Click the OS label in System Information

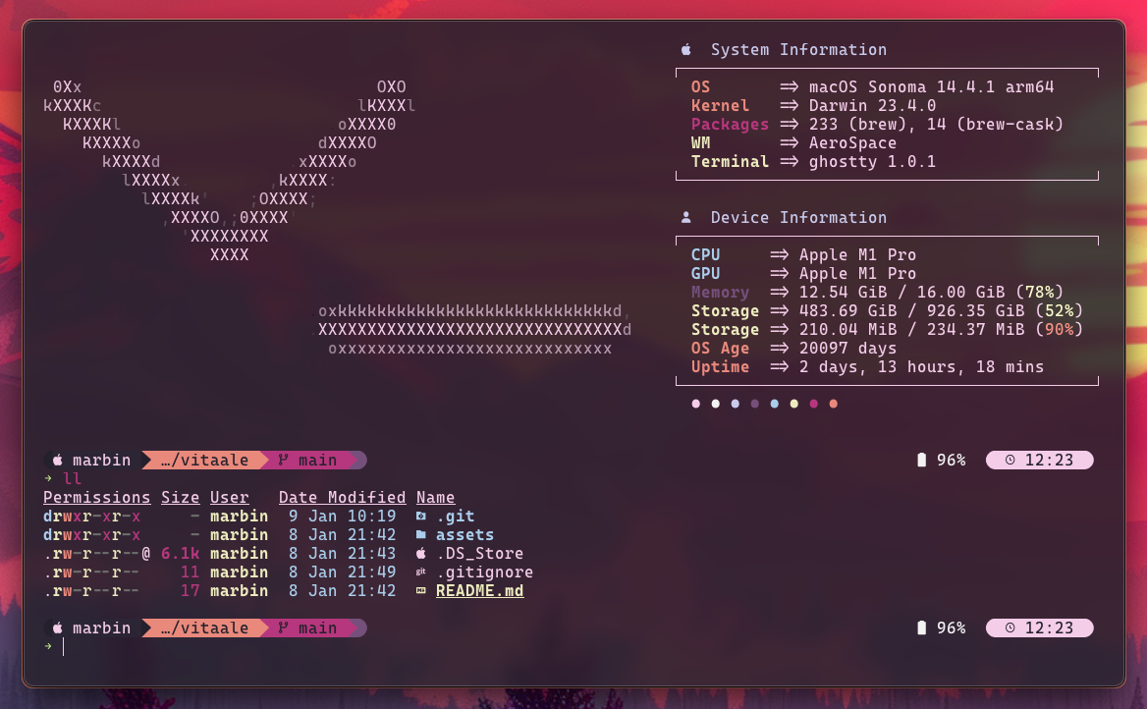[x=701, y=86]
